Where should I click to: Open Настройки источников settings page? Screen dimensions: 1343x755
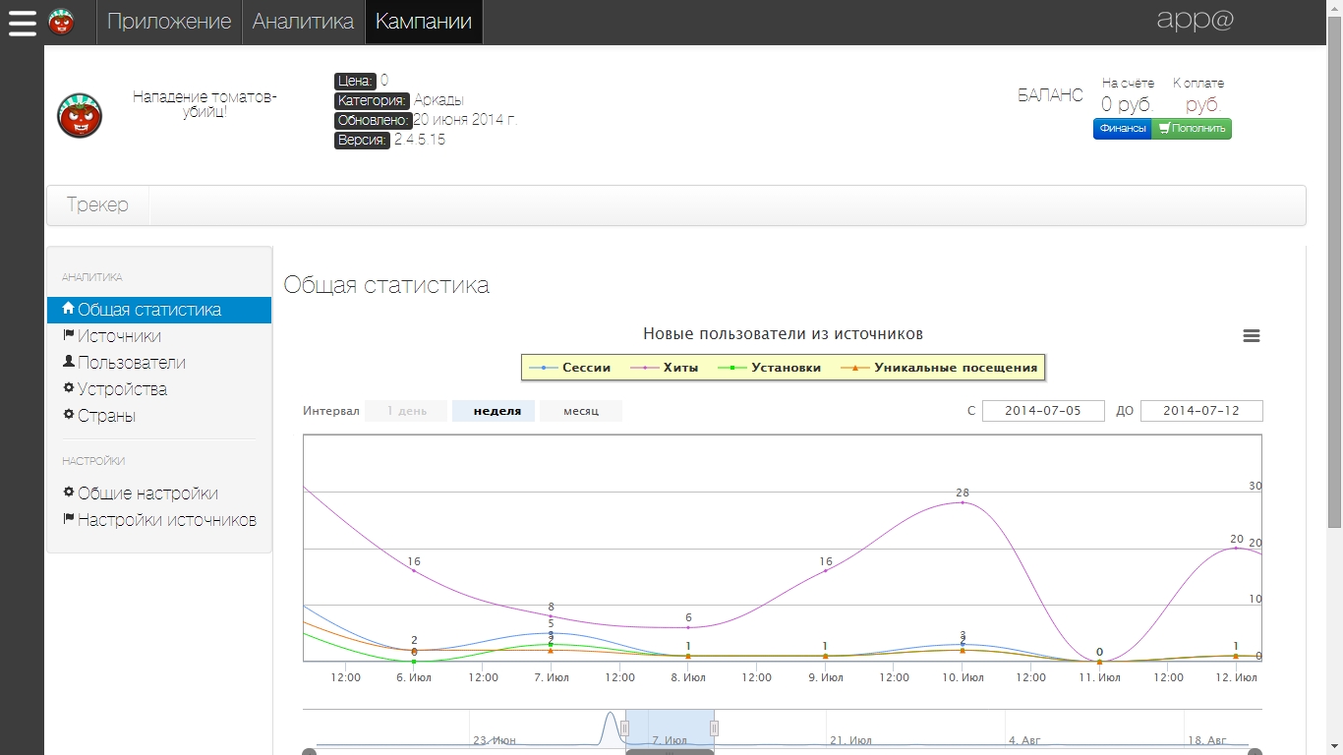[x=166, y=520]
